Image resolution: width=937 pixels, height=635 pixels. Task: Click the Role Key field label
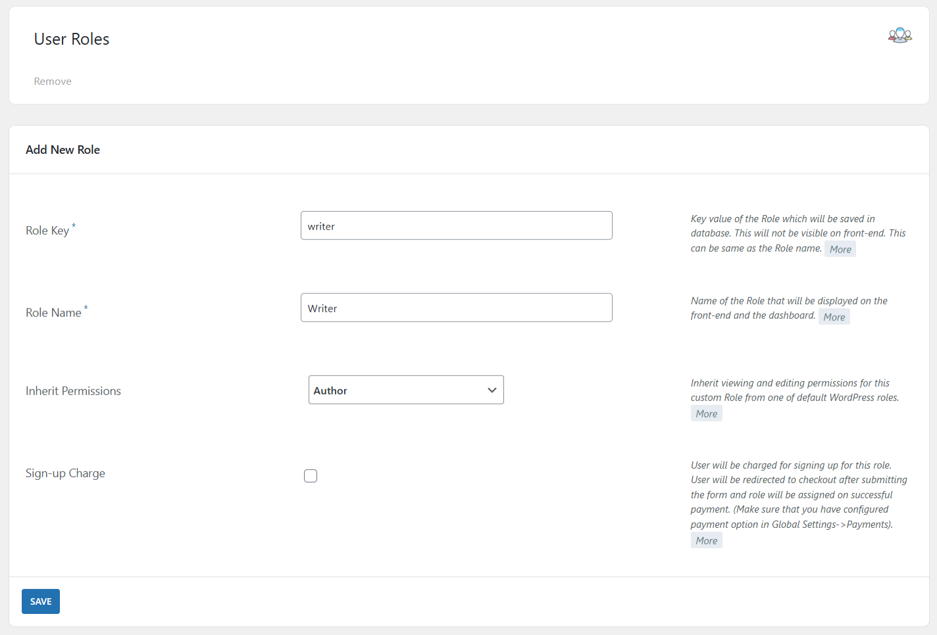(x=47, y=231)
